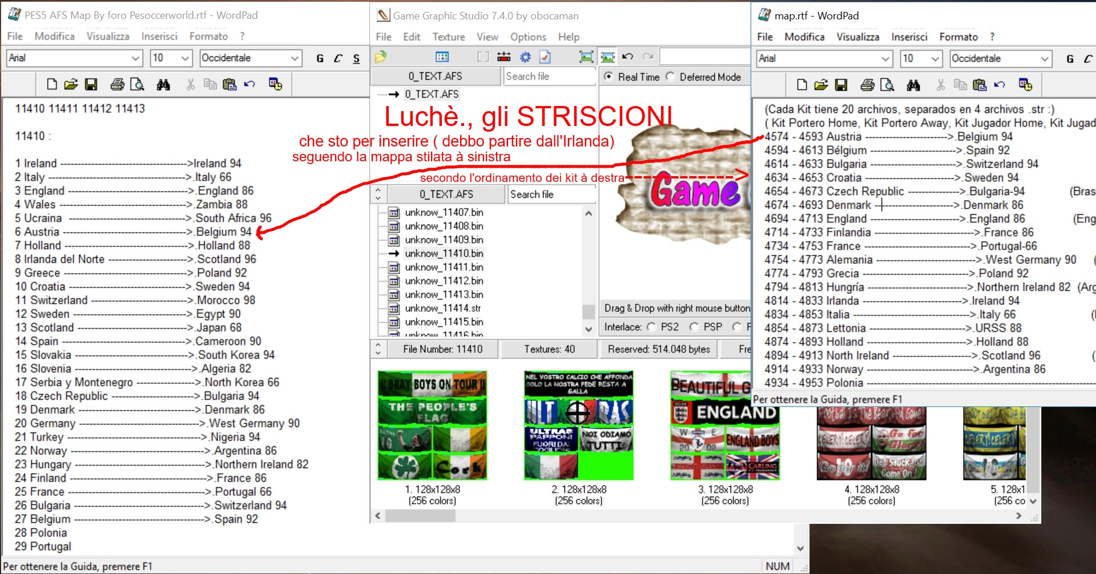Open Options menu in Game Graphic Studio
Image resolution: width=1096 pixels, height=574 pixels.
528,36
